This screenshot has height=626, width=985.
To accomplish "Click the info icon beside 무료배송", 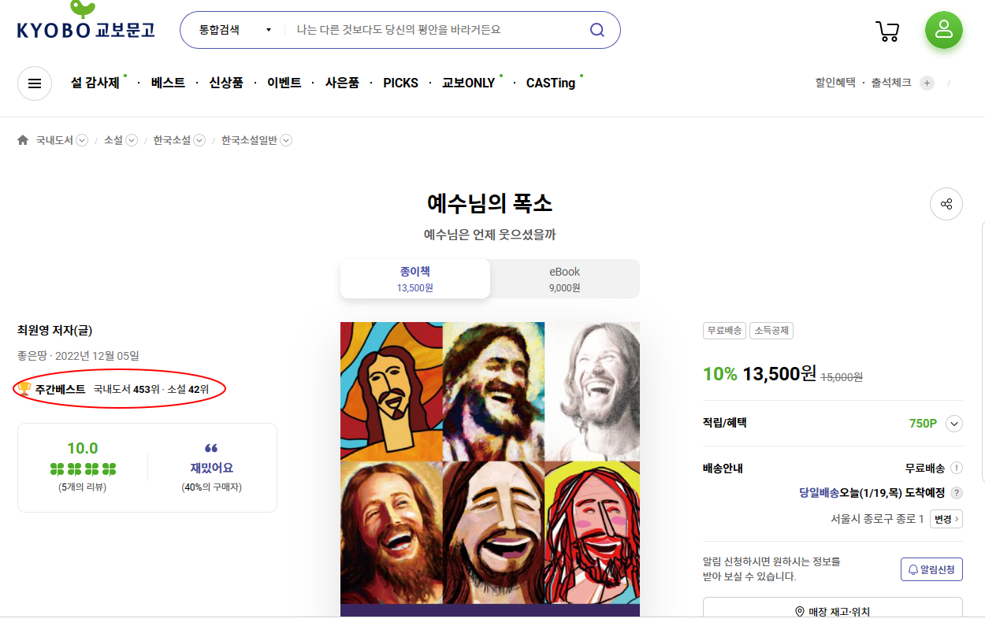I will [957, 468].
